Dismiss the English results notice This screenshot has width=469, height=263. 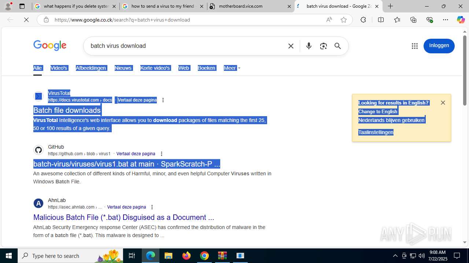point(443,103)
